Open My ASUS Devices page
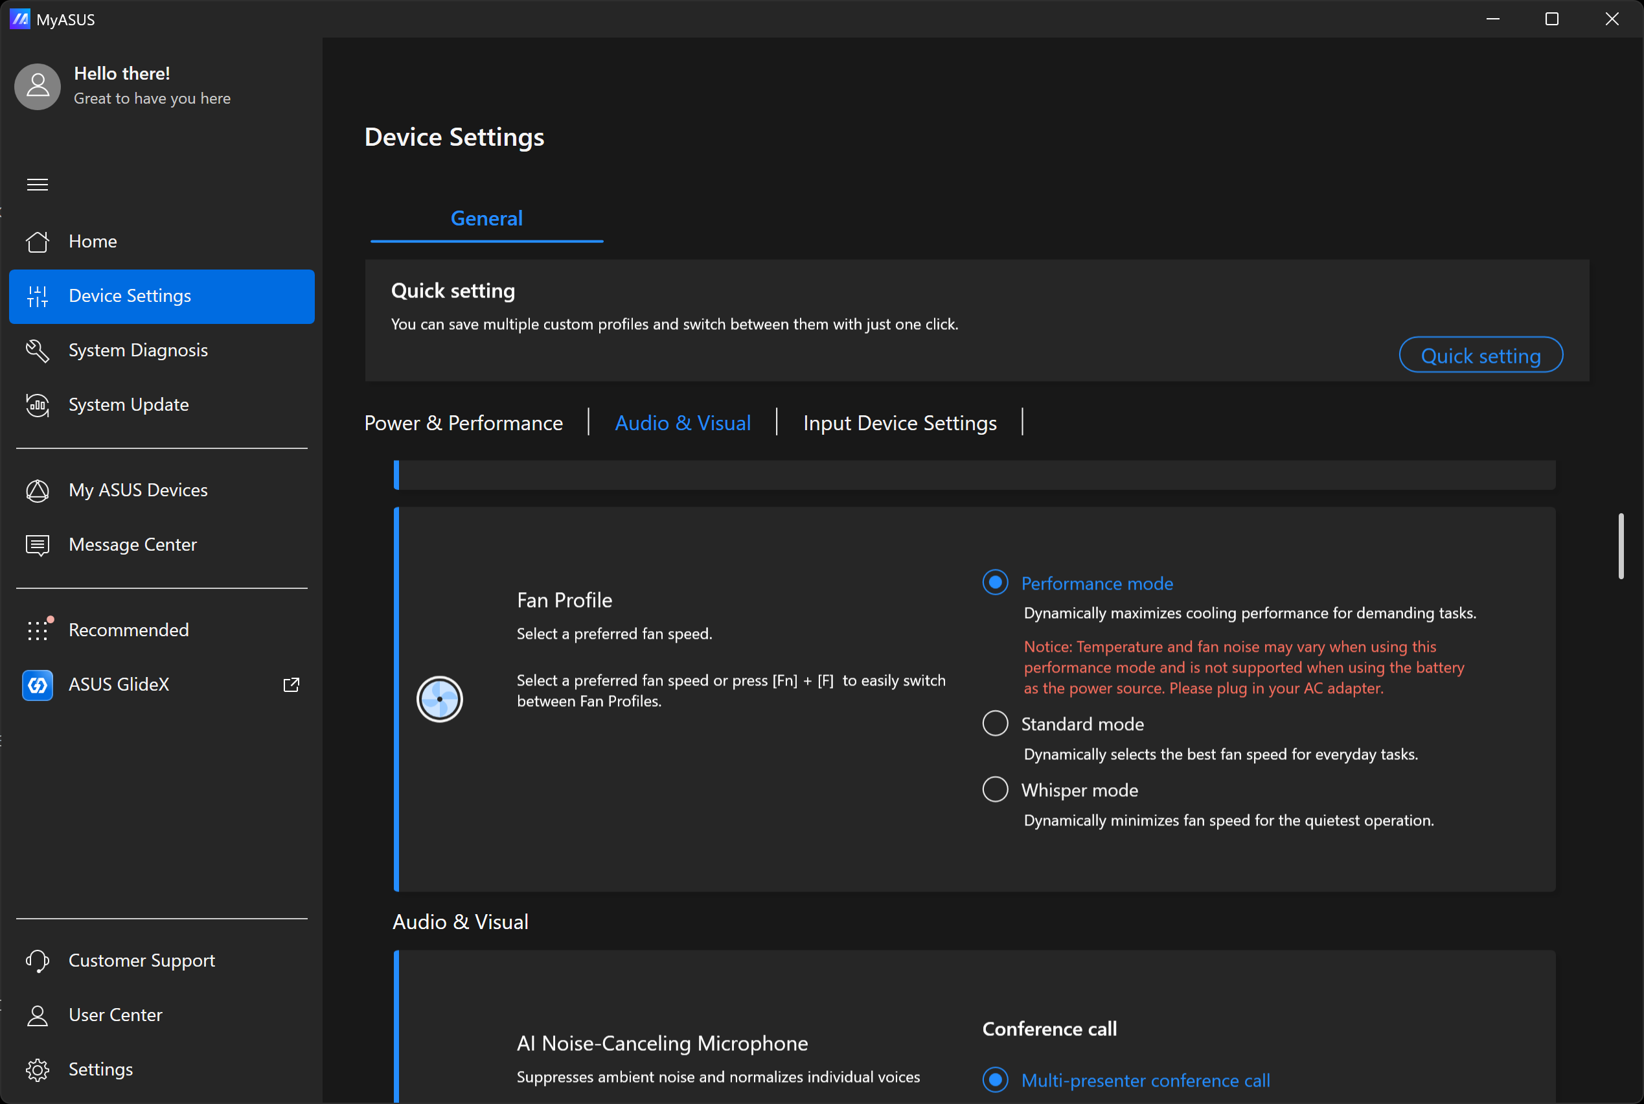The image size is (1644, 1104). (x=162, y=490)
